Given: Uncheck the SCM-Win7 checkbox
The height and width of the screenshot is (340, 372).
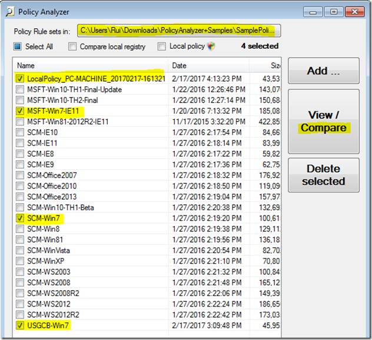Looking at the screenshot, I should tap(20, 218).
